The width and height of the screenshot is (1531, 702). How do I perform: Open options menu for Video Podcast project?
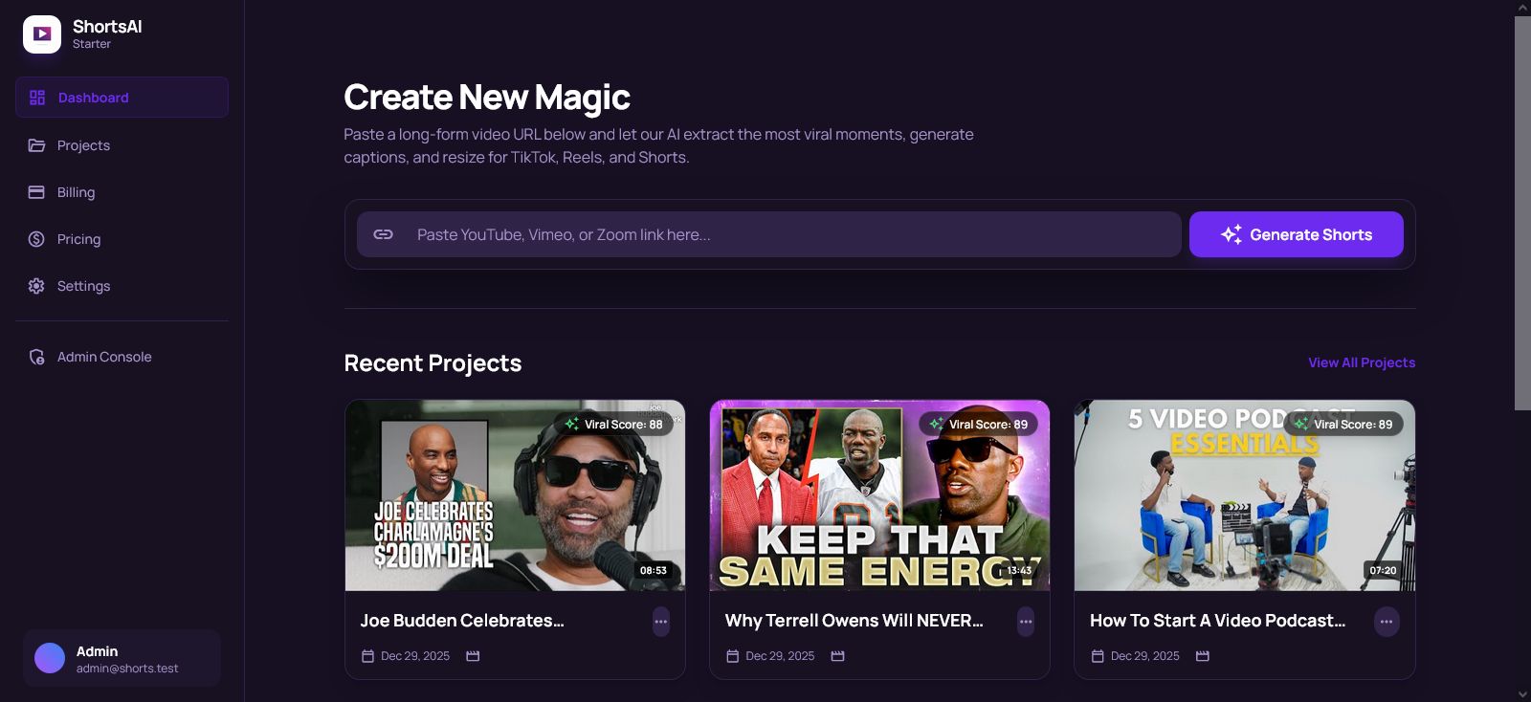coord(1387,622)
